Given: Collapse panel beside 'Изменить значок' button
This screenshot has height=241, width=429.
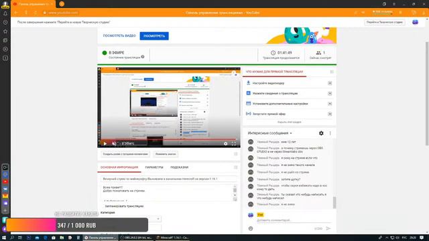Looking at the screenshot, I should click(x=235, y=154).
